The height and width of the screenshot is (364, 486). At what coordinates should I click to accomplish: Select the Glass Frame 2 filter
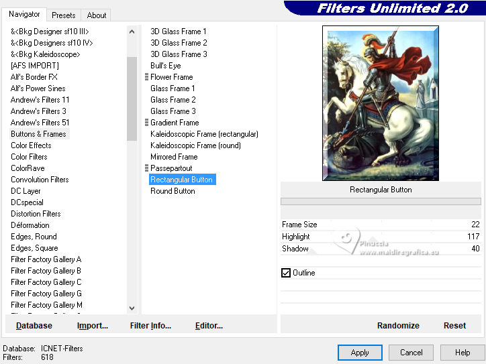click(x=173, y=100)
